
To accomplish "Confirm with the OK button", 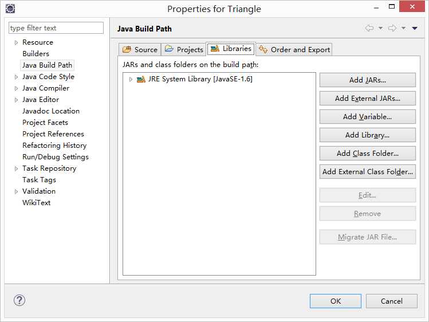I will click(x=336, y=301).
